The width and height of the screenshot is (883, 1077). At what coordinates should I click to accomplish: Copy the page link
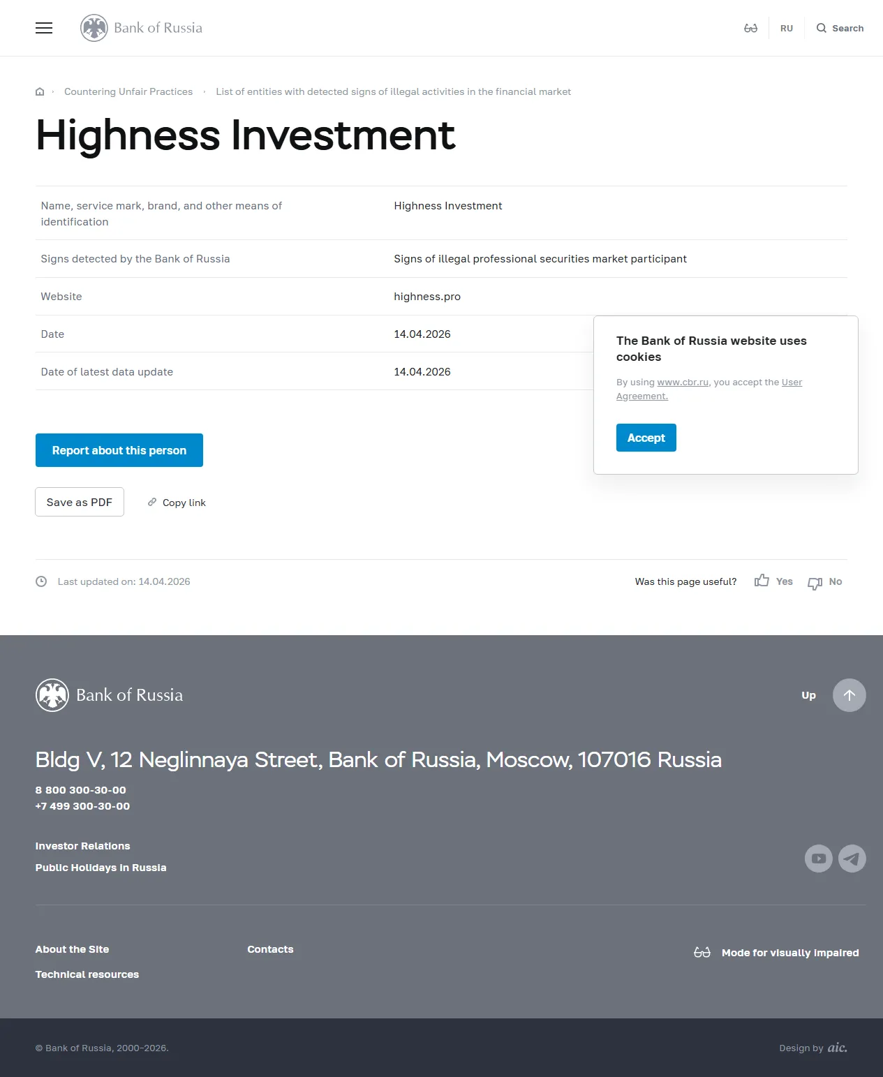click(x=177, y=503)
